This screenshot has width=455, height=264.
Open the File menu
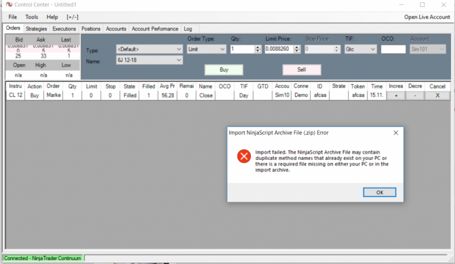(x=13, y=17)
